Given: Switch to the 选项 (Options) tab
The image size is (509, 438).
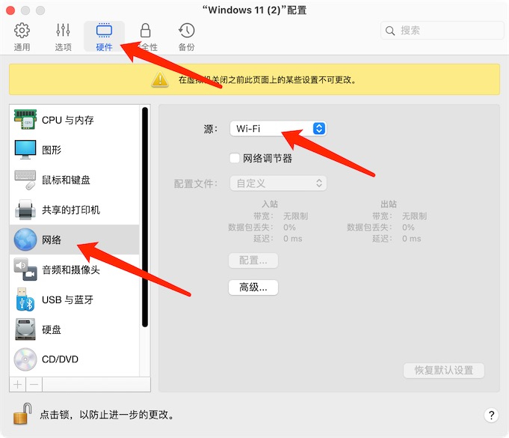Looking at the screenshot, I should point(63,36).
